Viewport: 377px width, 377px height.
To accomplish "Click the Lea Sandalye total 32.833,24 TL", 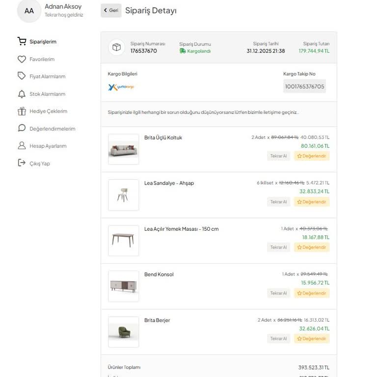I will 314,191.
